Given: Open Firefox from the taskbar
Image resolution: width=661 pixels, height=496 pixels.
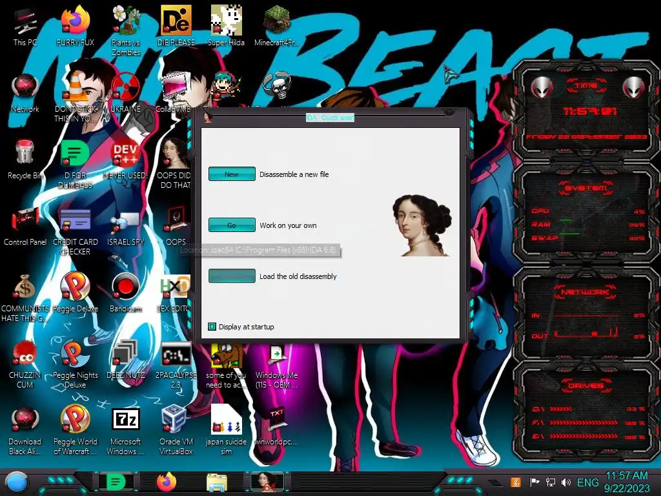Looking at the screenshot, I should (x=167, y=482).
